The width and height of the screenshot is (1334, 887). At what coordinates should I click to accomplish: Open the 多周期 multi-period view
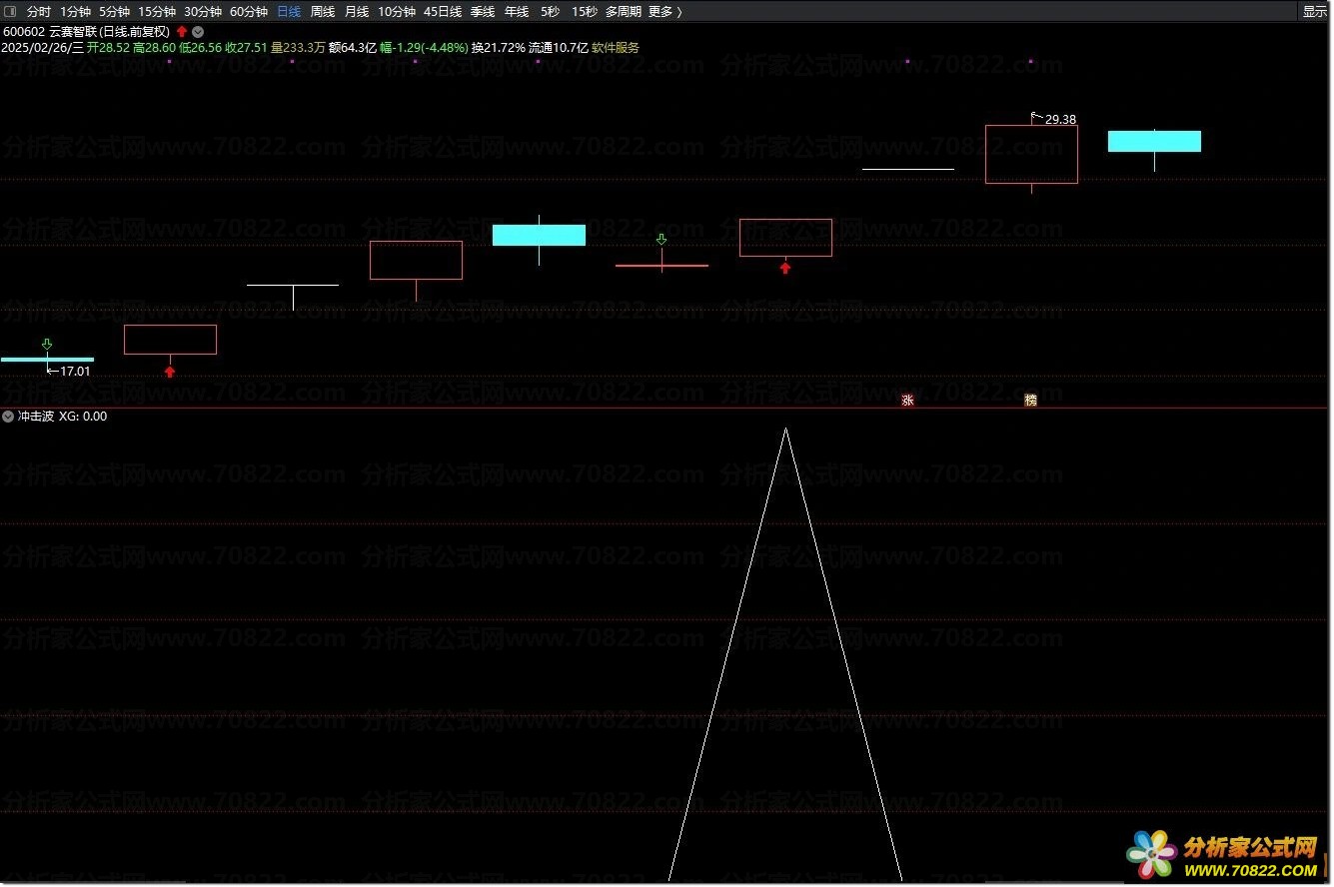click(x=624, y=12)
